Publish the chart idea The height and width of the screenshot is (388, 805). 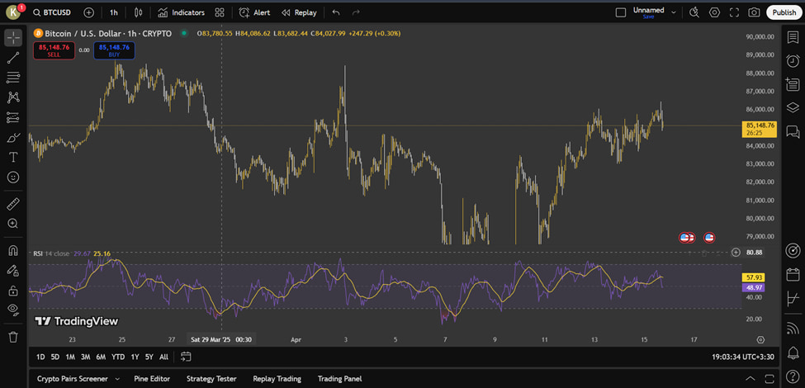[784, 12]
